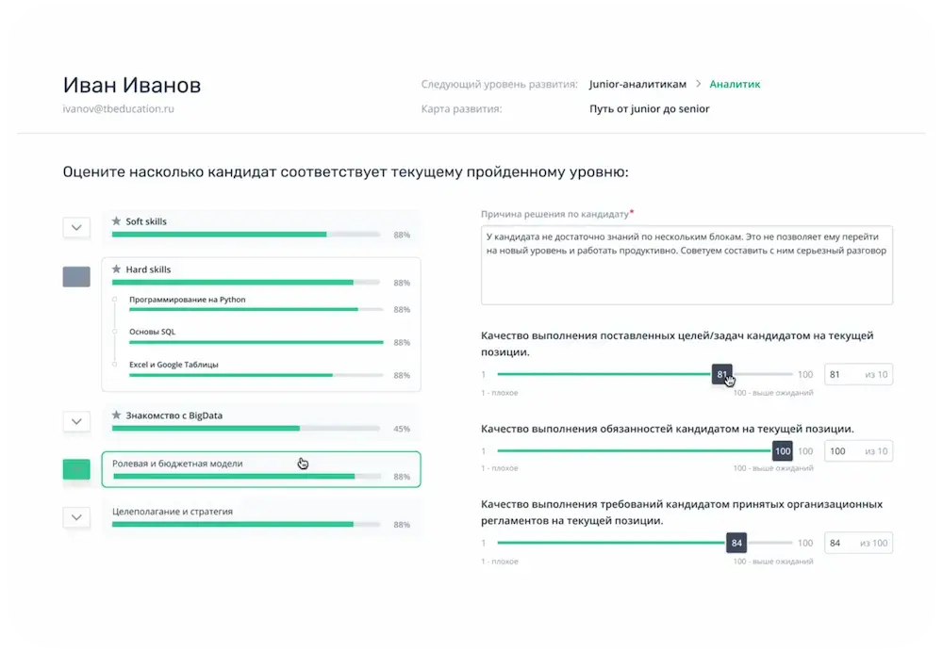This screenshot has width=943, height=652.
Task: Click the Следующий уровень развития label
Action: tap(499, 84)
